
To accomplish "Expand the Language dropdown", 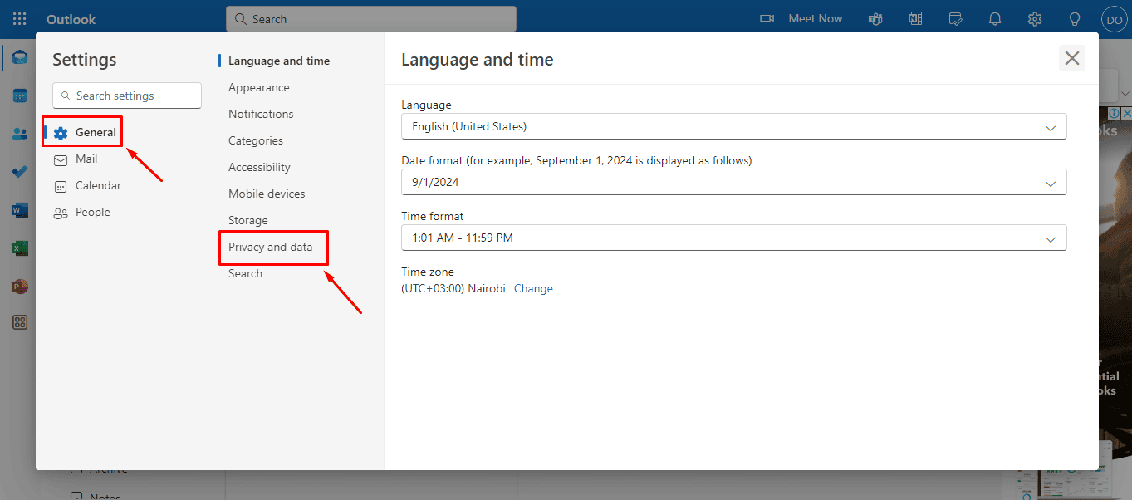I will click(x=734, y=126).
